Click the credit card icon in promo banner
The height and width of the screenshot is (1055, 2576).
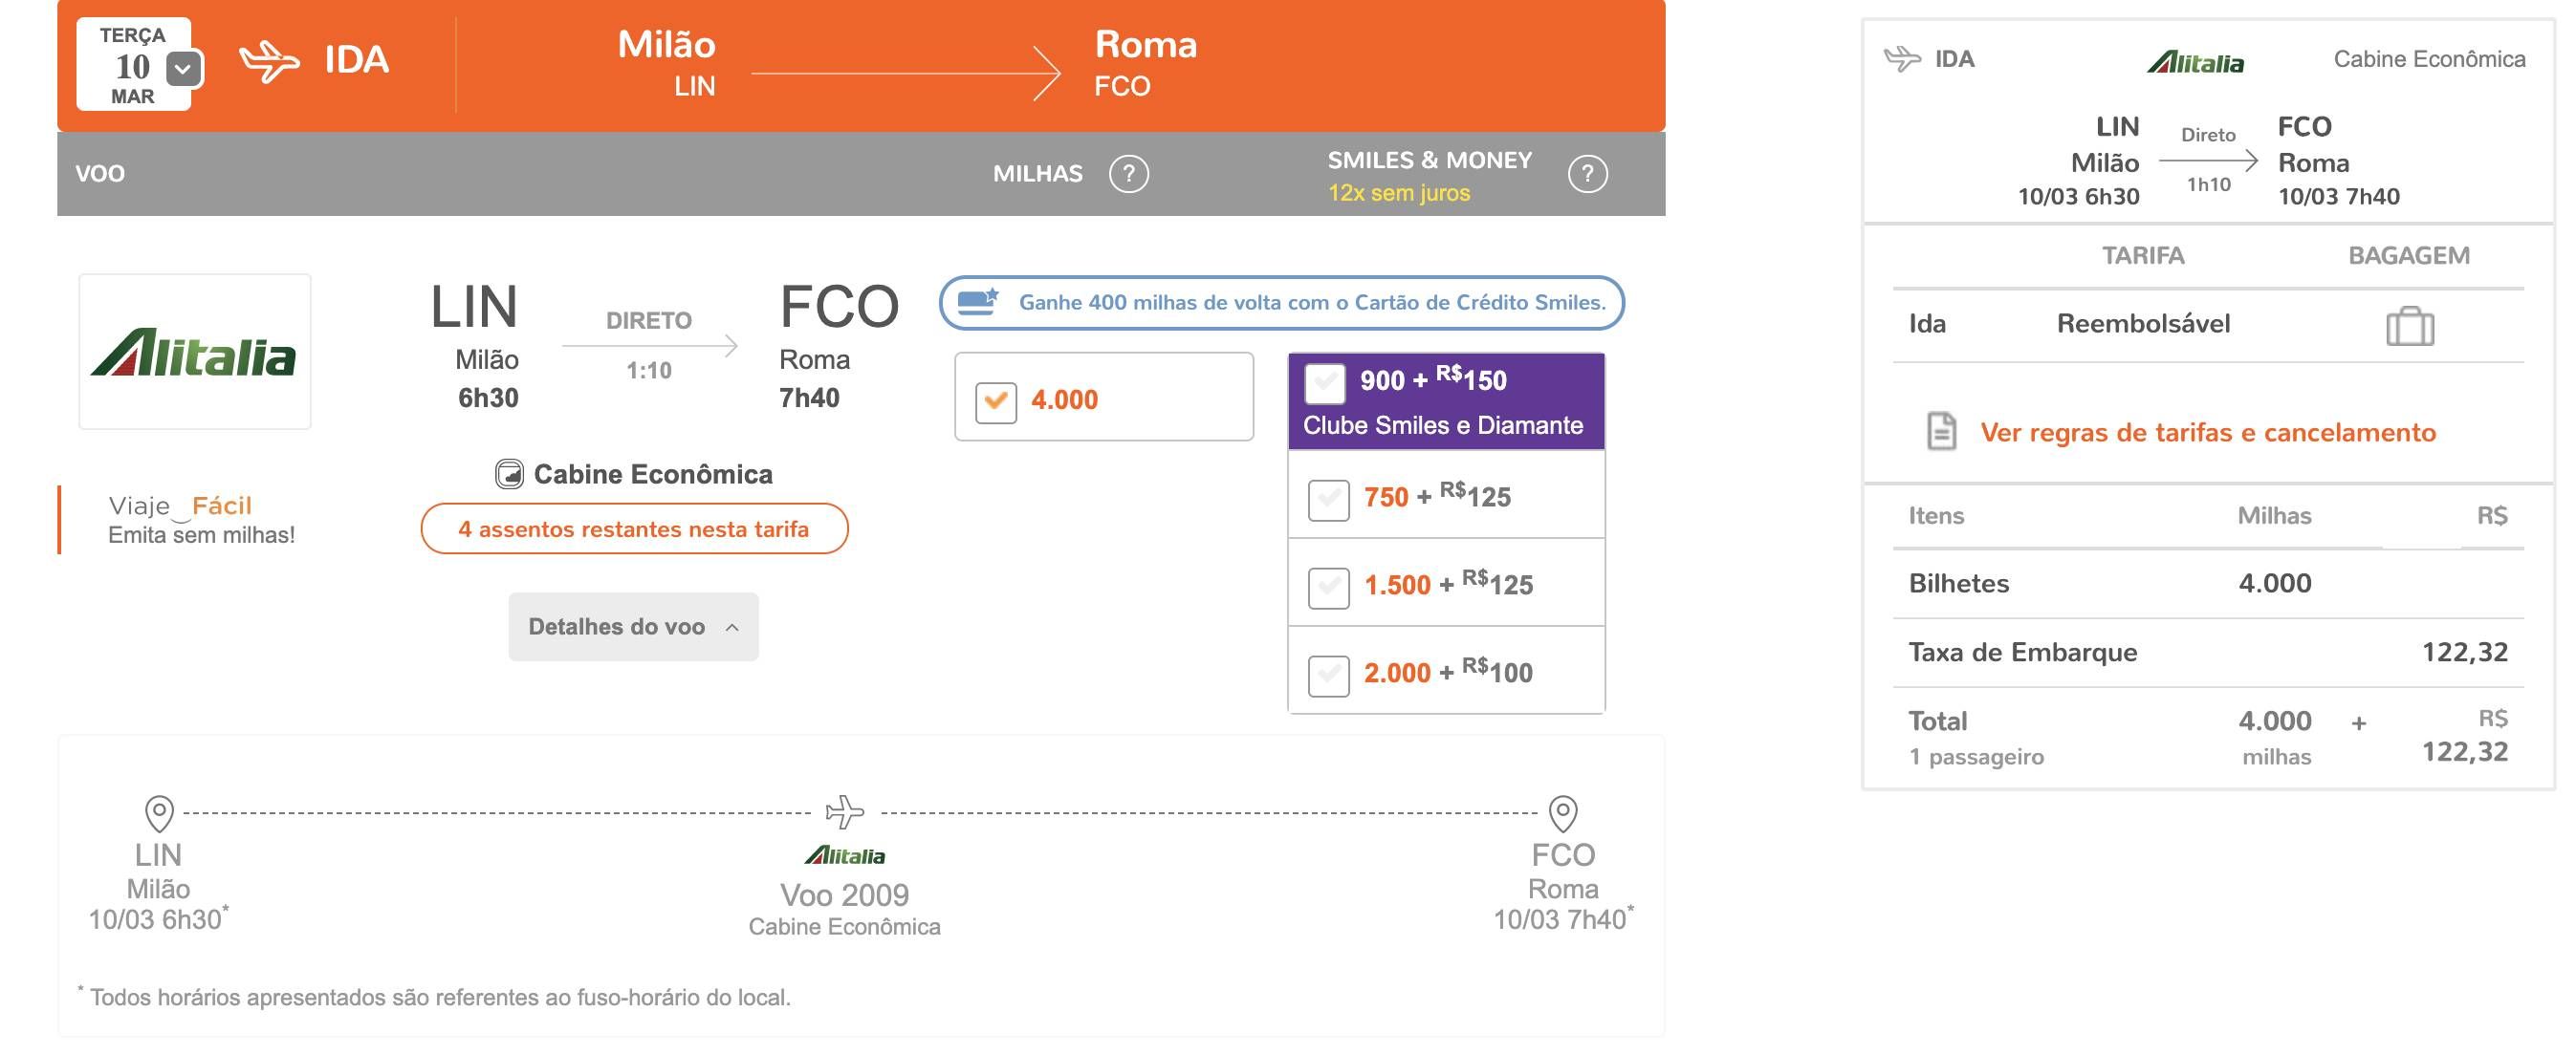tap(978, 302)
